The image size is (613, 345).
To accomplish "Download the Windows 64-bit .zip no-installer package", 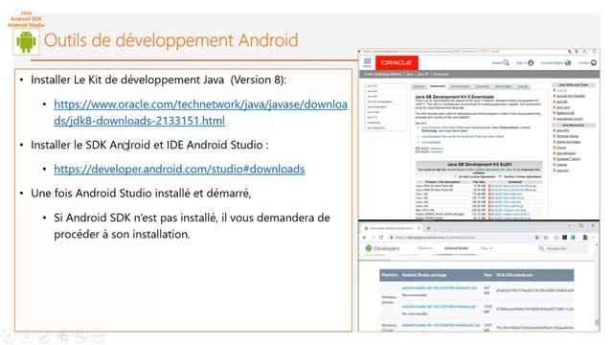I will click(x=439, y=307).
